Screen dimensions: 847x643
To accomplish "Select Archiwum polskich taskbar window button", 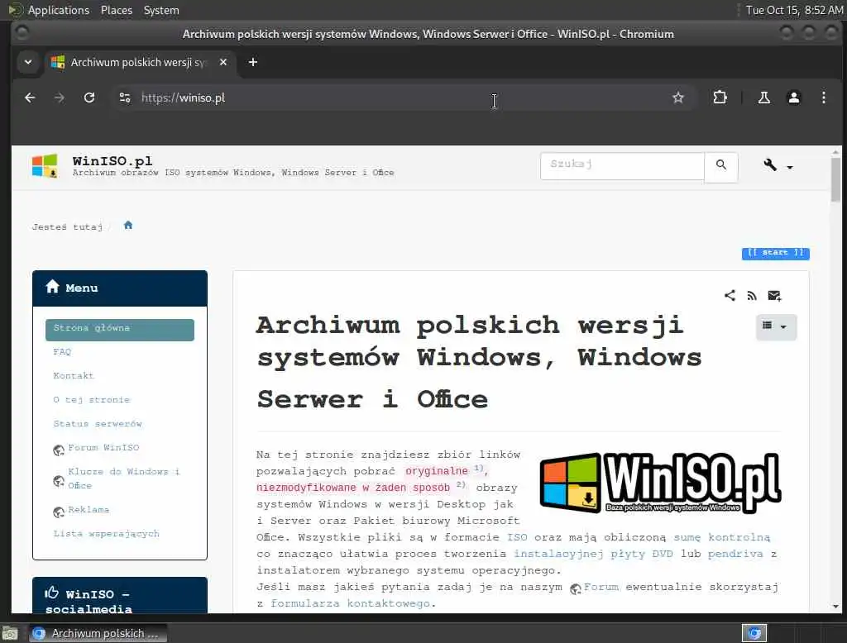I will [98, 633].
